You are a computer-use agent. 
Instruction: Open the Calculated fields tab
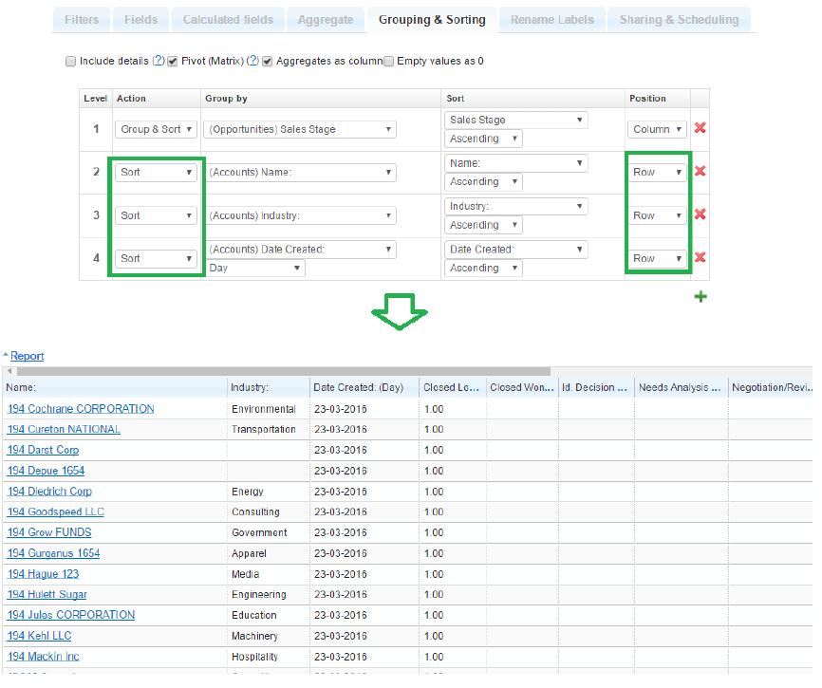[228, 19]
